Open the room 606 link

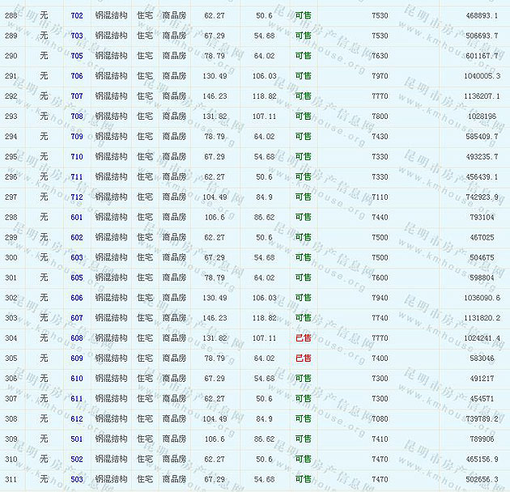[x=77, y=298]
